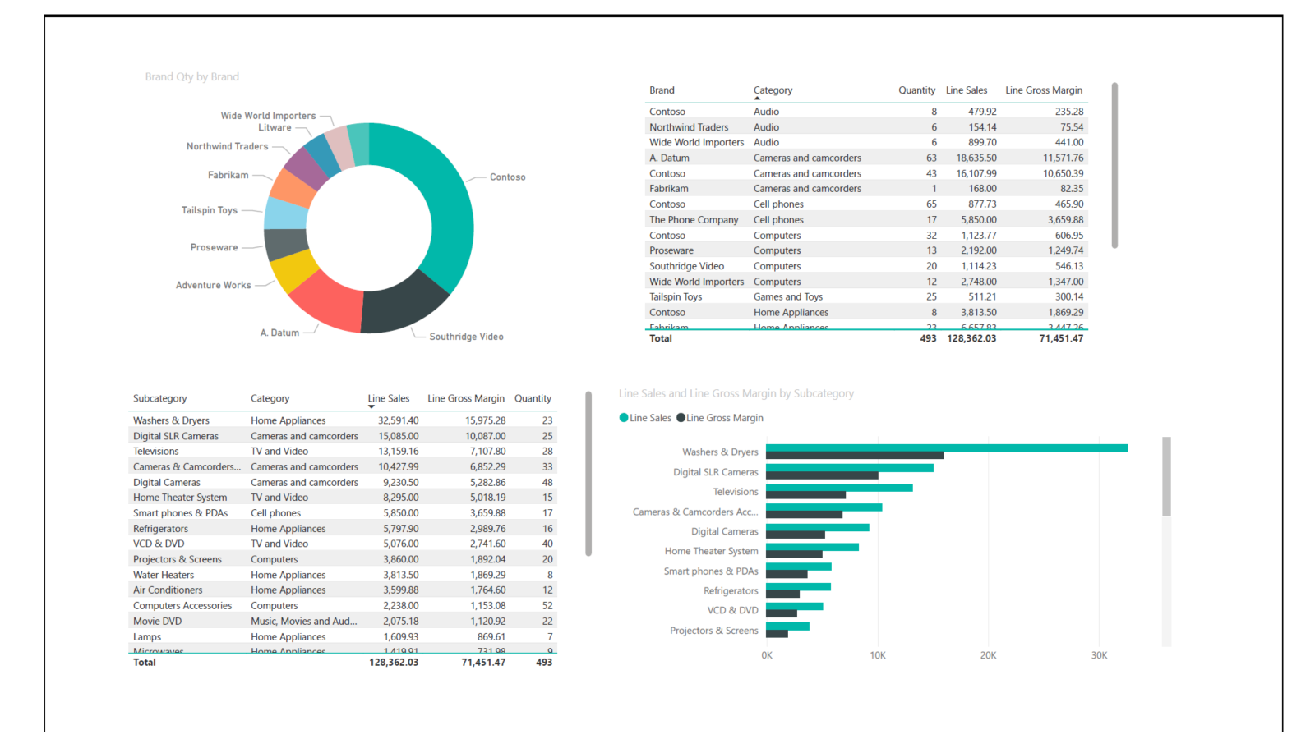The width and height of the screenshot is (1315, 739).
Task: Click the 'Movie DVD' subcategory cell
Action: click(x=158, y=622)
